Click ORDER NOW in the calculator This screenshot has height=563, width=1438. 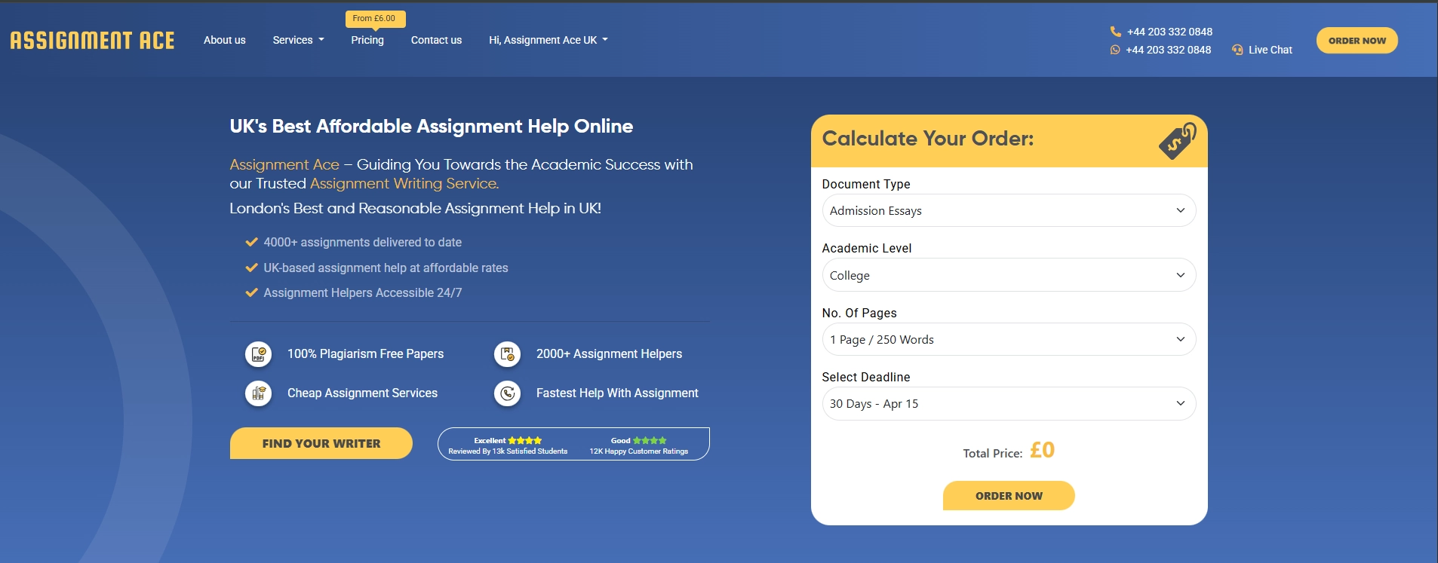1009,495
